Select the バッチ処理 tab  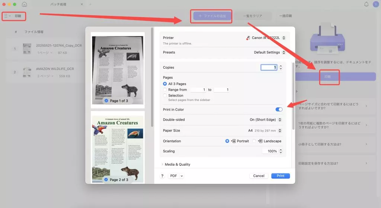[x=58, y=4]
